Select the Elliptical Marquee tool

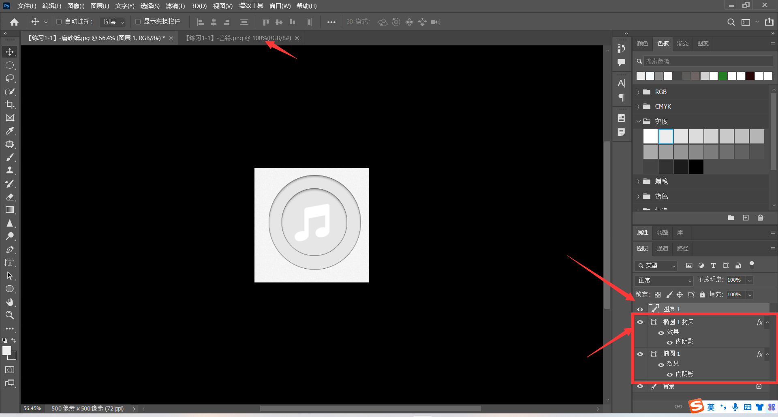coord(10,65)
